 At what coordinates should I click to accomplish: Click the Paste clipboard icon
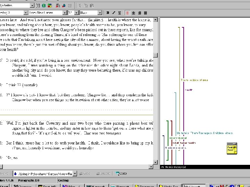point(92,6)
